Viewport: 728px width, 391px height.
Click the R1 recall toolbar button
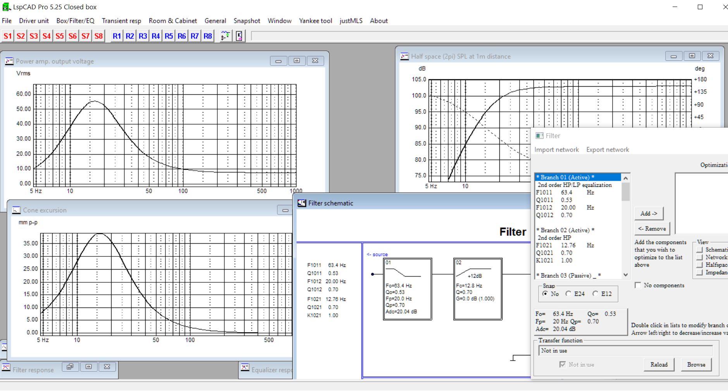(x=117, y=36)
